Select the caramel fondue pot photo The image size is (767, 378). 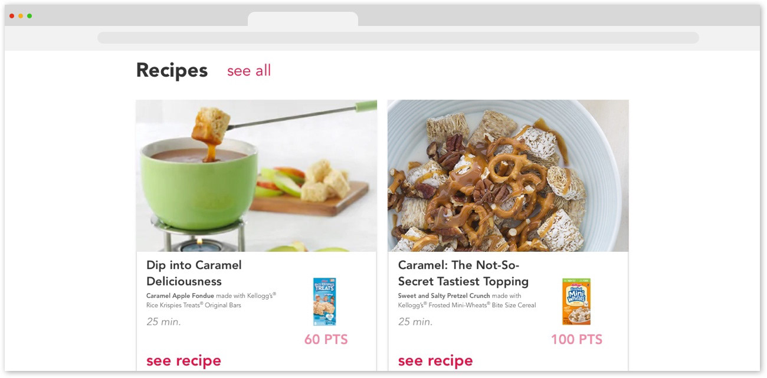257,176
